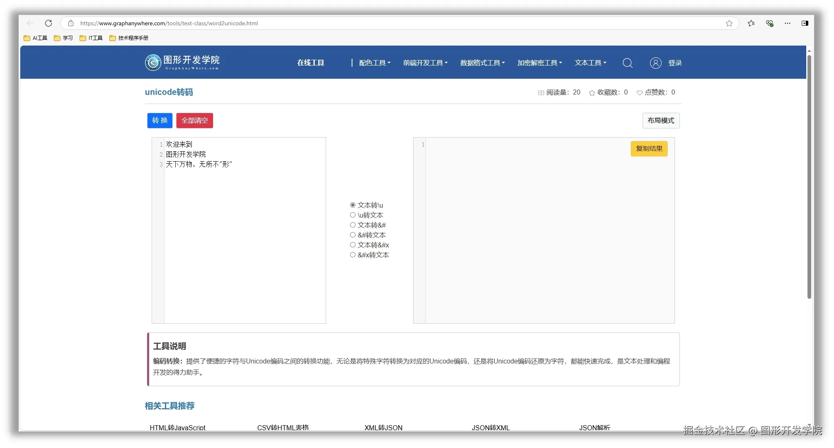The width and height of the screenshot is (834, 448).
Task: Click the user avatar next to 登录
Action: 655,63
